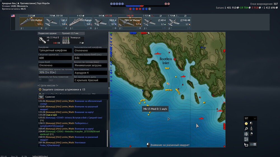The image size is (280, 157).
Task: Click the Времени осталось: 48:25 timer
Action: (x=14, y=9)
